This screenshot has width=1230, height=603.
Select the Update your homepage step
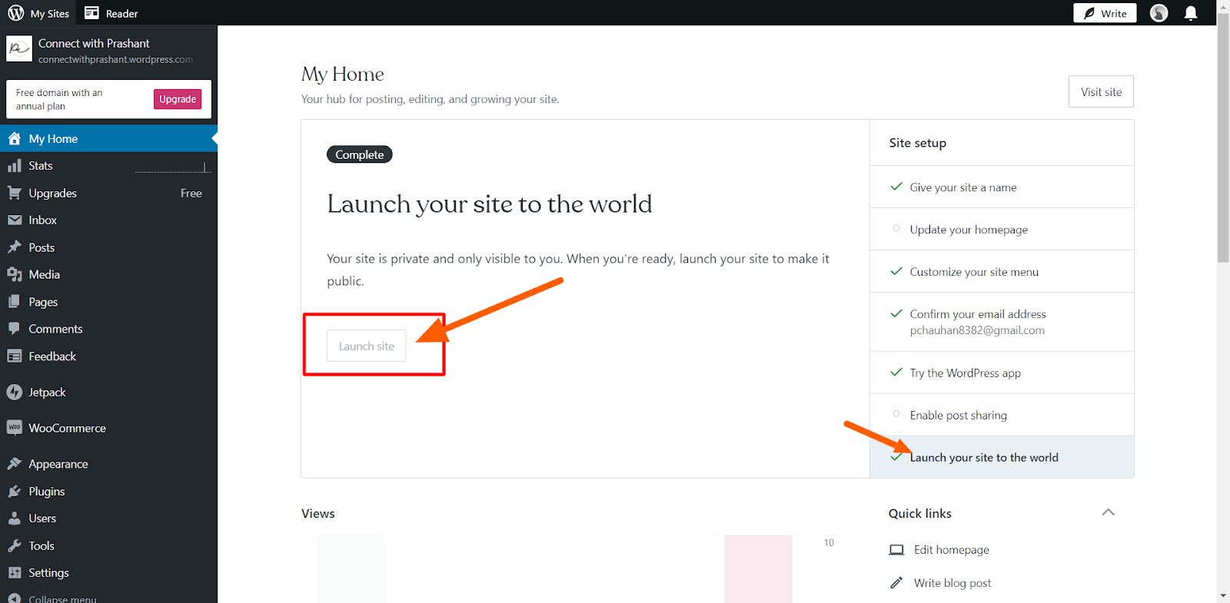point(1002,229)
